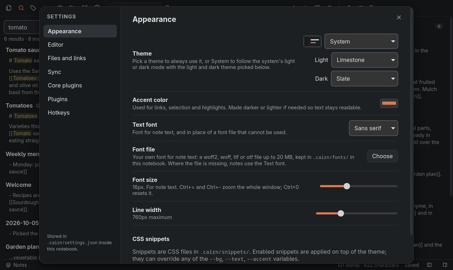Click the Font size slider handle
This screenshot has width=453, height=270.
tap(347, 186)
